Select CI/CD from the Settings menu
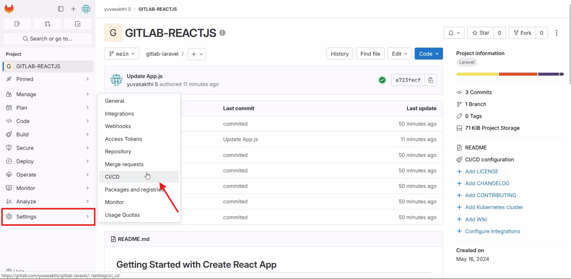 click(x=112, y=176)
